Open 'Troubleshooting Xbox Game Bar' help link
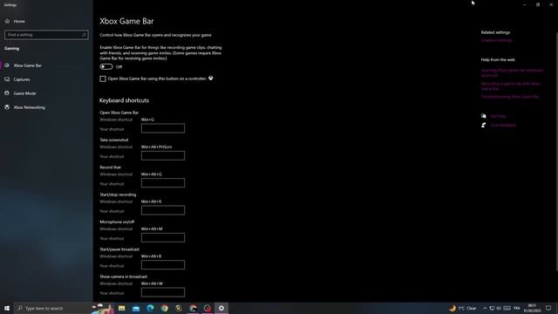The width and height of the screenshot is (558, 314). [510, 97]
